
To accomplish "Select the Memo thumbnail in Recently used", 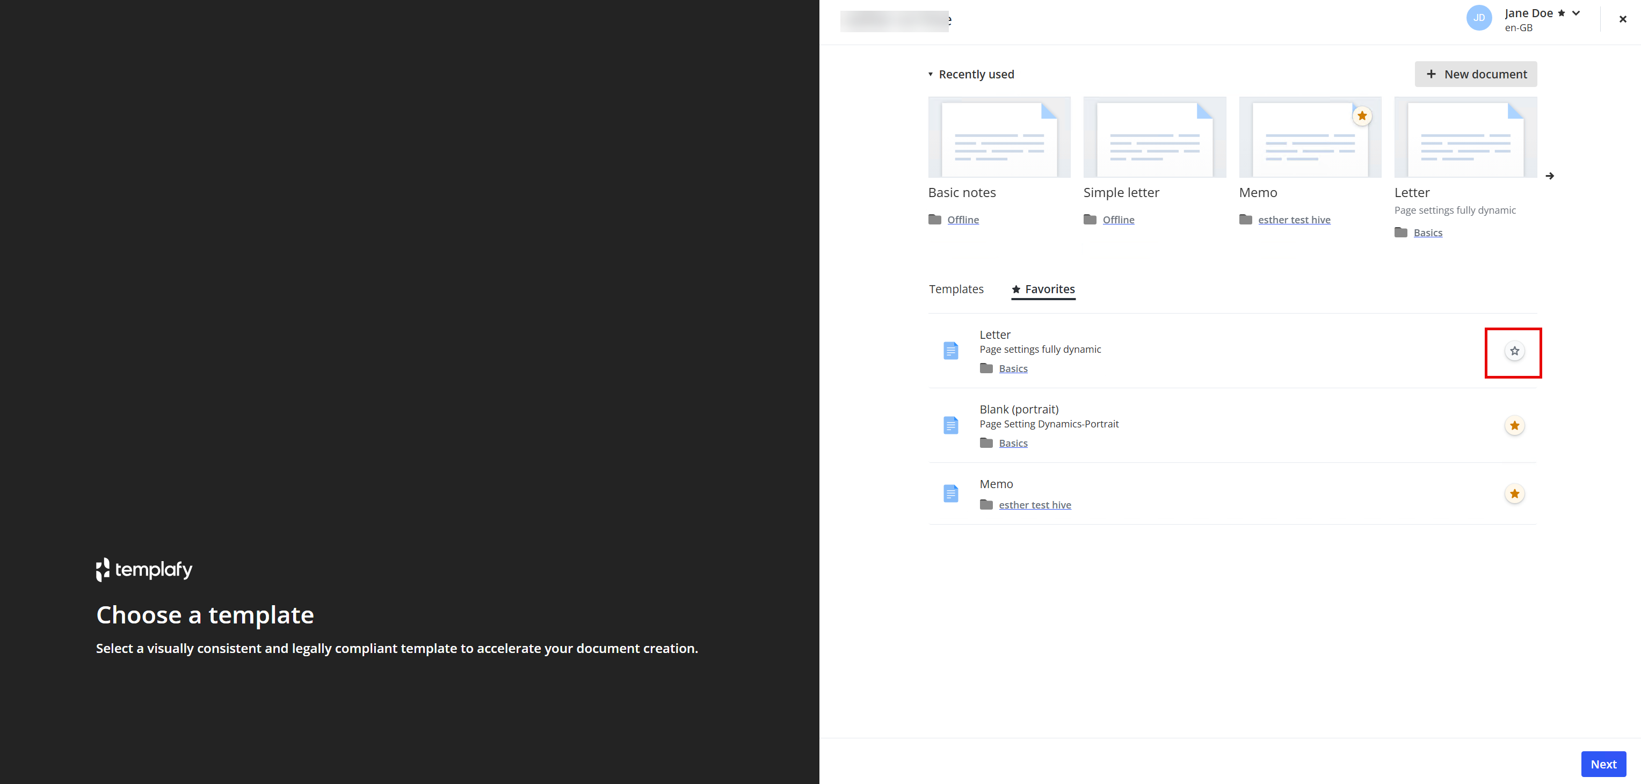I will click(1310, 137).
